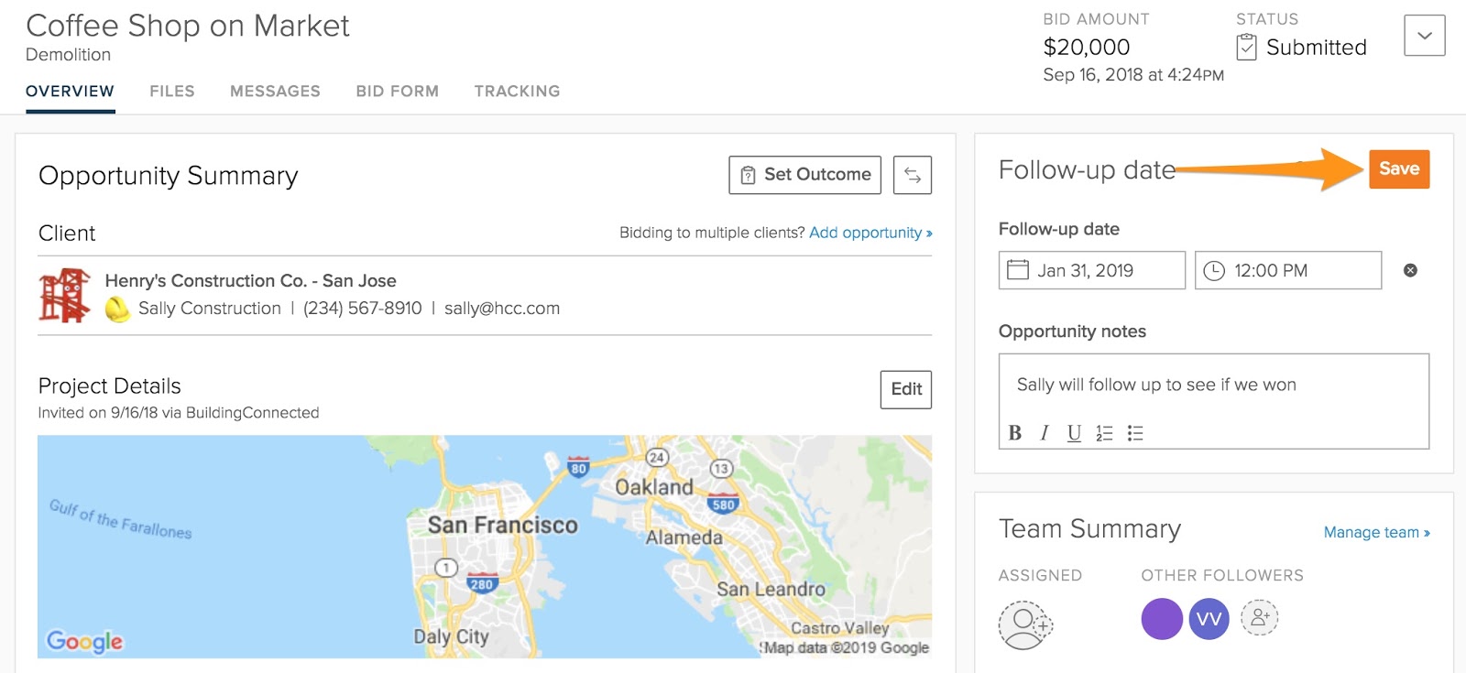Open the Jan 31, 2019 date picker
1466x673 pixels.
coord(1091,270)
